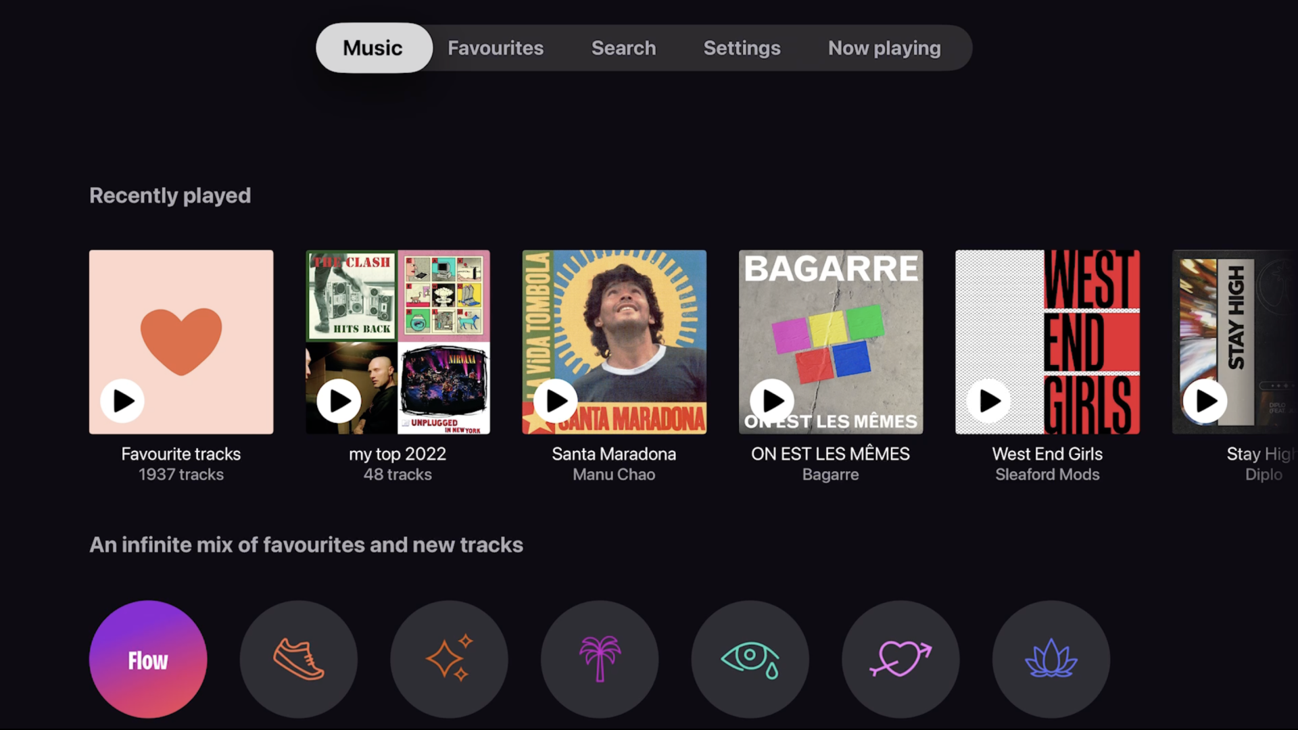This screenshot has width=1298, height=730.
Task: Open the Stay High cover art
Action: point(1235,342)
